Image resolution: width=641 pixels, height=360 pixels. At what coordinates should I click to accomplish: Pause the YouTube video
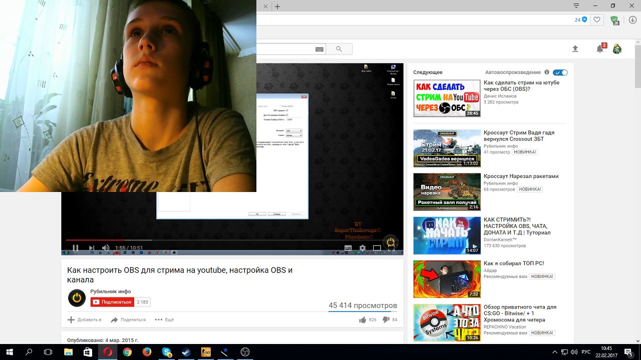coord(76,248)
